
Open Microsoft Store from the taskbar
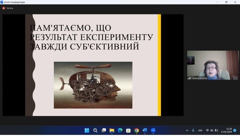pos(128,130)
